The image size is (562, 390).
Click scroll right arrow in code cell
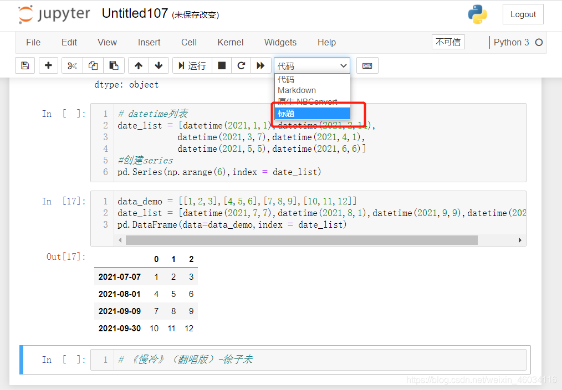tap(520, 240)
